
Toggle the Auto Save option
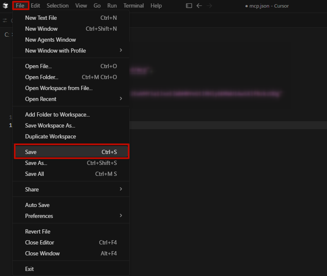click(37, 205)
